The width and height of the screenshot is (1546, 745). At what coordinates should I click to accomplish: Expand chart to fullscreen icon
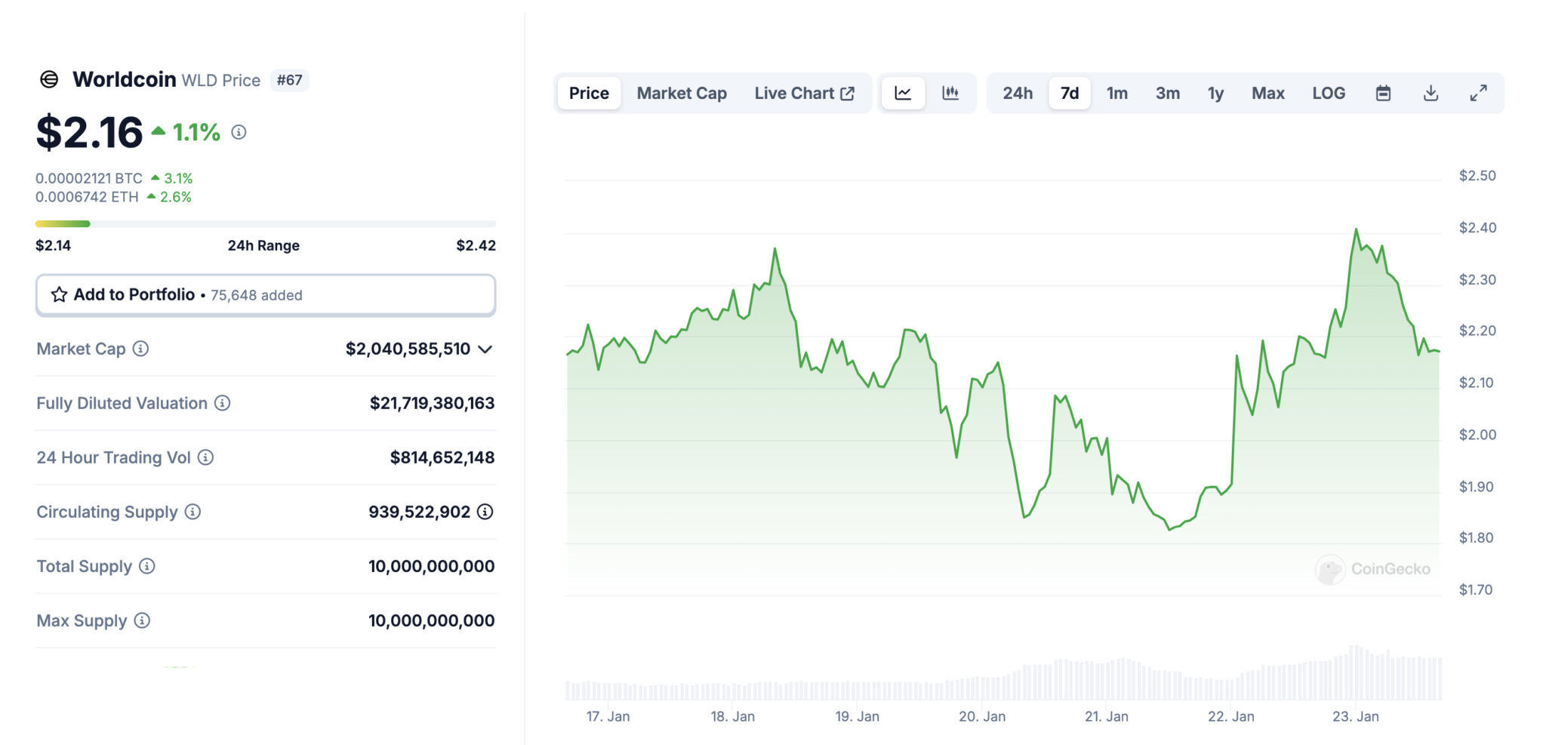pyautogui.click(x=1478, y=94)
